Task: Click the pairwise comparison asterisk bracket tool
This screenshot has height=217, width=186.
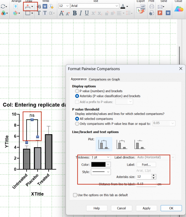Action: (x=28, y=7)
